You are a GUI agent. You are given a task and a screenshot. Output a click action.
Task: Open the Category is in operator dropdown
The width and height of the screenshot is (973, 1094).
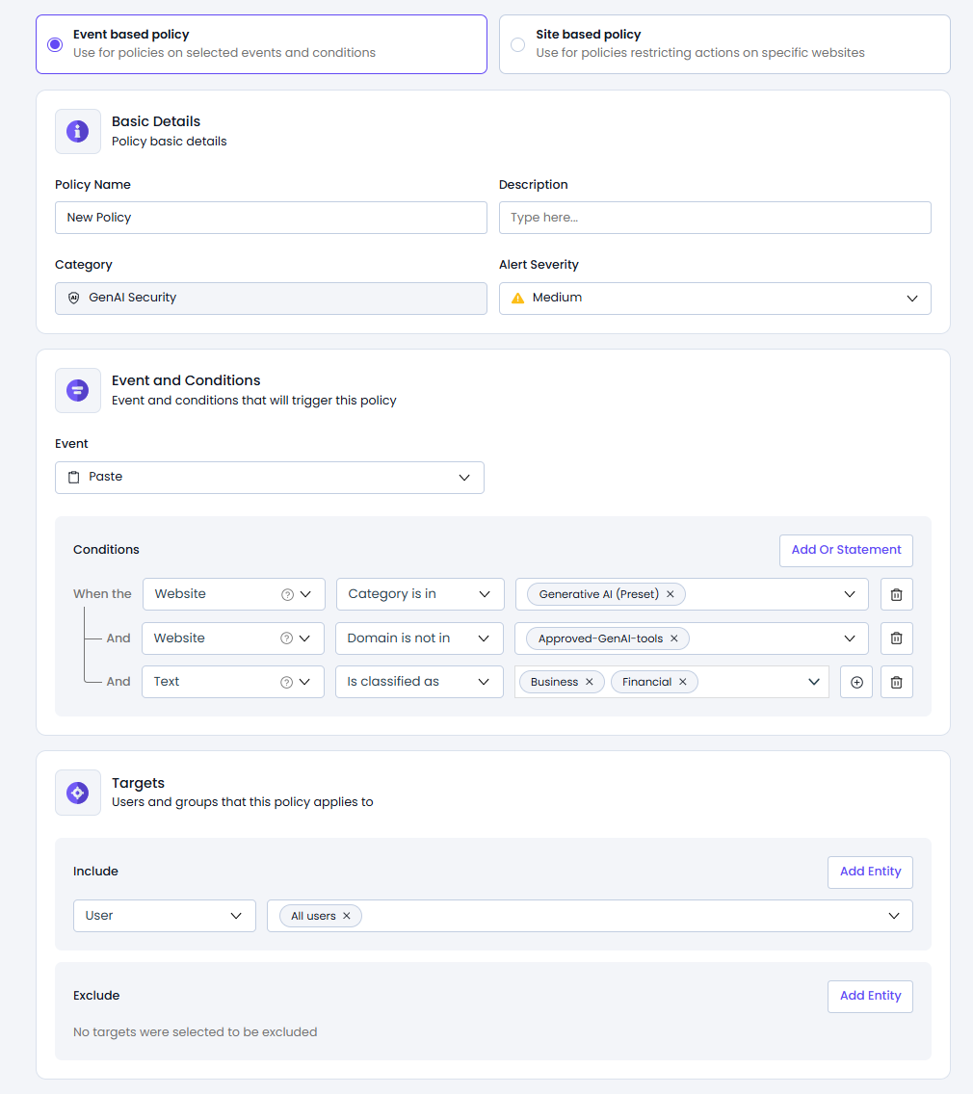420,594
